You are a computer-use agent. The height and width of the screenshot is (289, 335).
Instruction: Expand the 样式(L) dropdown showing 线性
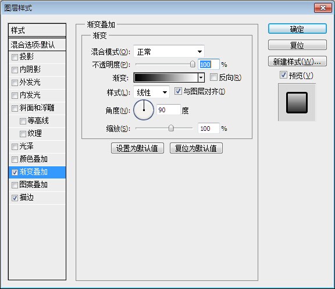151,92
